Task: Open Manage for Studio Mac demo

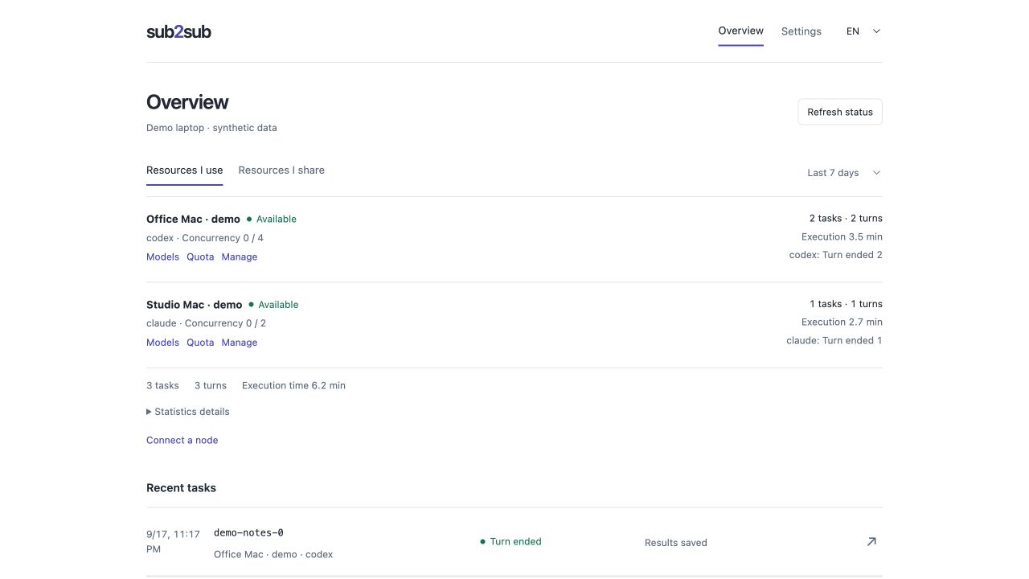Action: coord(240,343)
